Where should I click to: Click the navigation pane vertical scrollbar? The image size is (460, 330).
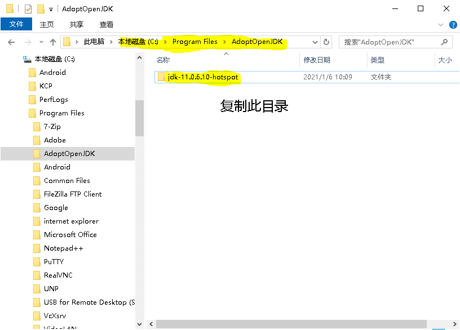[x=139, y=118]
